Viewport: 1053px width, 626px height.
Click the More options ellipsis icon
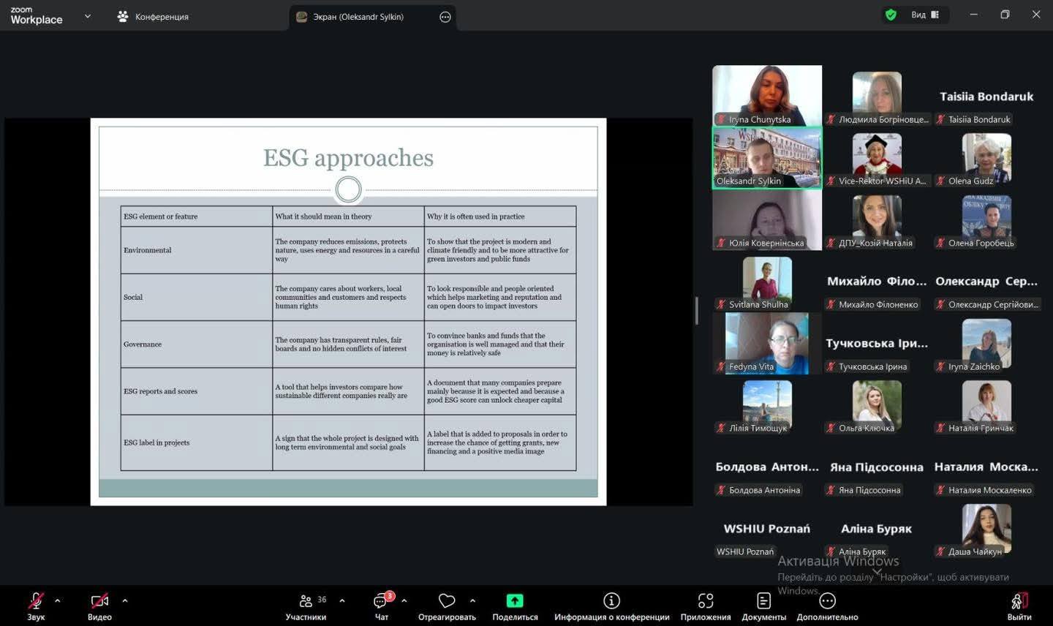[x=827, y=601]
